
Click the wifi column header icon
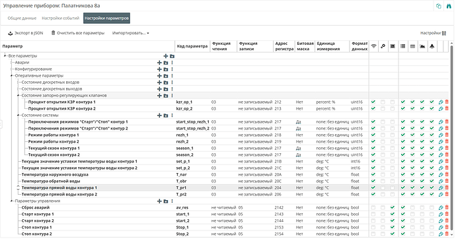click(x=374, y=46)
